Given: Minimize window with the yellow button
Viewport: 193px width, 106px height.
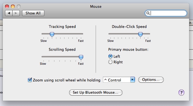Looking at the screenshot, I should coord(13,6).
